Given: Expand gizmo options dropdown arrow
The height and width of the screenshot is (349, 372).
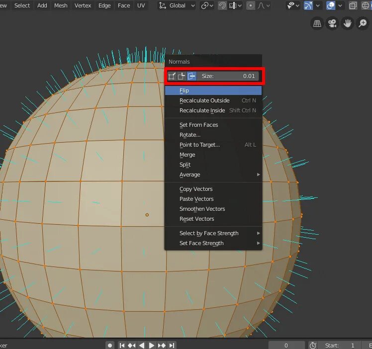Looking at the screenshot, I should coord(317,5).
